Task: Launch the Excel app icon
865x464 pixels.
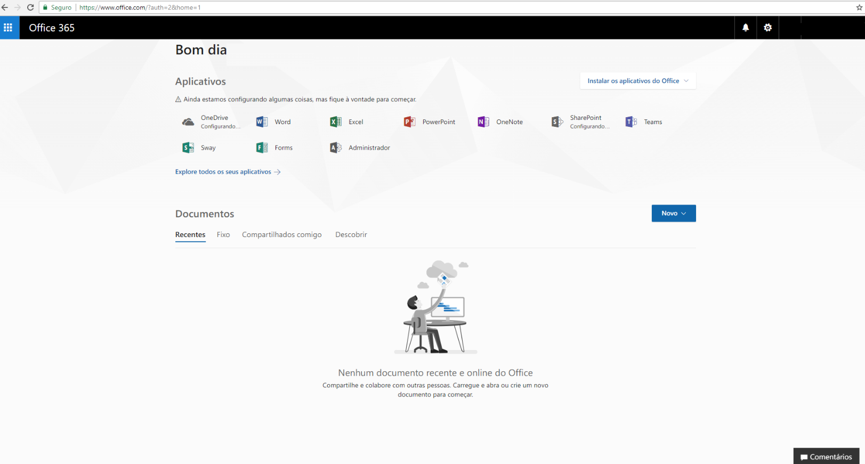Action: (336, 122)
